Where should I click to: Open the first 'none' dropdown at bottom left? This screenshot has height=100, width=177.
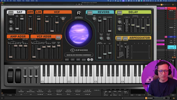click(5, 95)
